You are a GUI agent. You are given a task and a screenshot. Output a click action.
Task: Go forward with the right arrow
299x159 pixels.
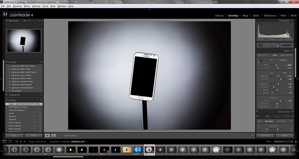[24, 141]
